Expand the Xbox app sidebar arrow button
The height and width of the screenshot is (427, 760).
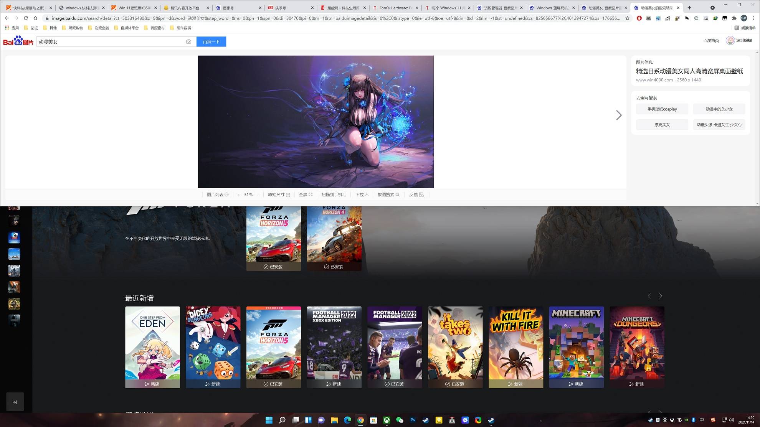15,402
